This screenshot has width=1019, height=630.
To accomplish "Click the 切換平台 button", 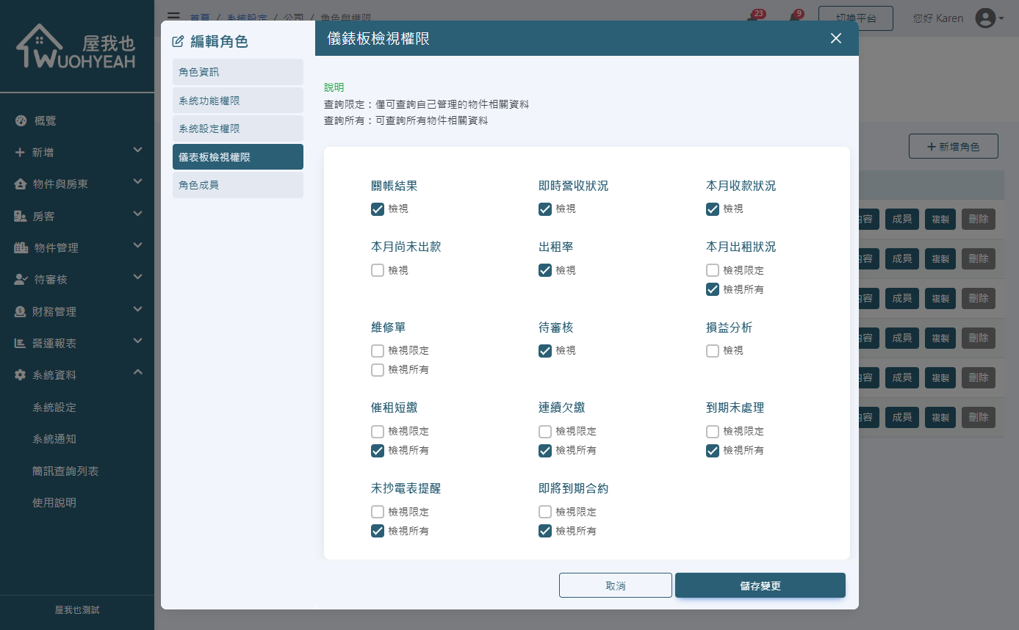I will click(x=855, y=18).
